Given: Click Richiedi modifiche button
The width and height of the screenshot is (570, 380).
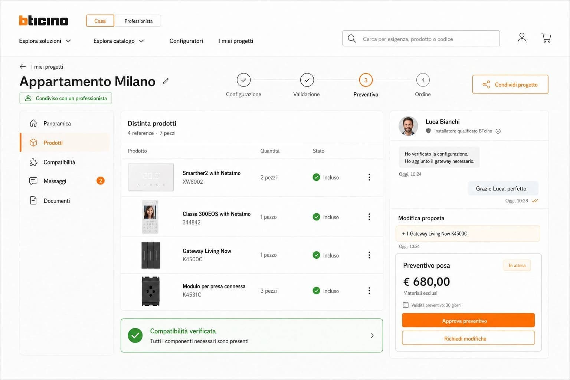Looking at the screenshot, I should (x=468, y=338).
